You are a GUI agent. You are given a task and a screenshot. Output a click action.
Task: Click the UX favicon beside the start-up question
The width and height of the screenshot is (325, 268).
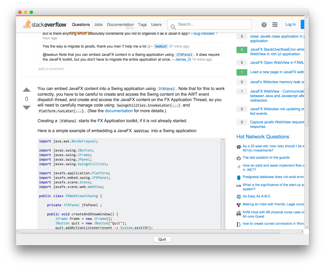click(x=238, y=186)
